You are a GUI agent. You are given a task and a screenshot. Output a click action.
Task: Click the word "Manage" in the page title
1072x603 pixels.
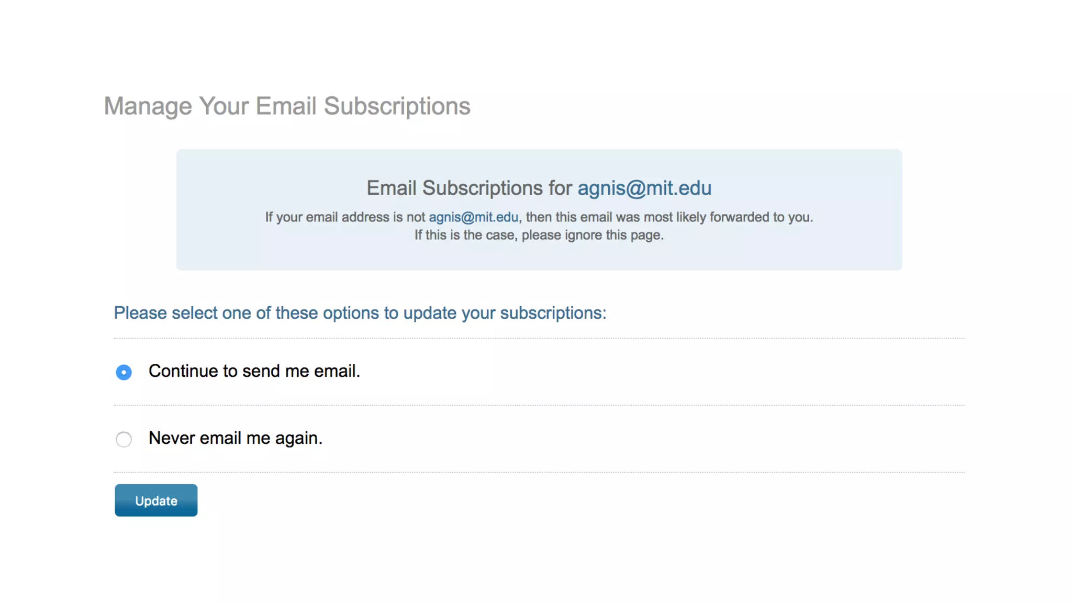[148, 106]
